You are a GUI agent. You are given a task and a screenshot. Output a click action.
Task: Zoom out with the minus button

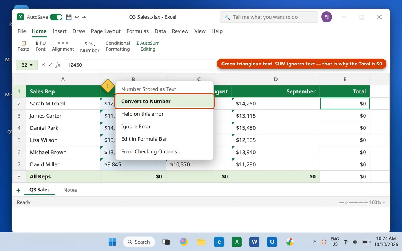341,202
